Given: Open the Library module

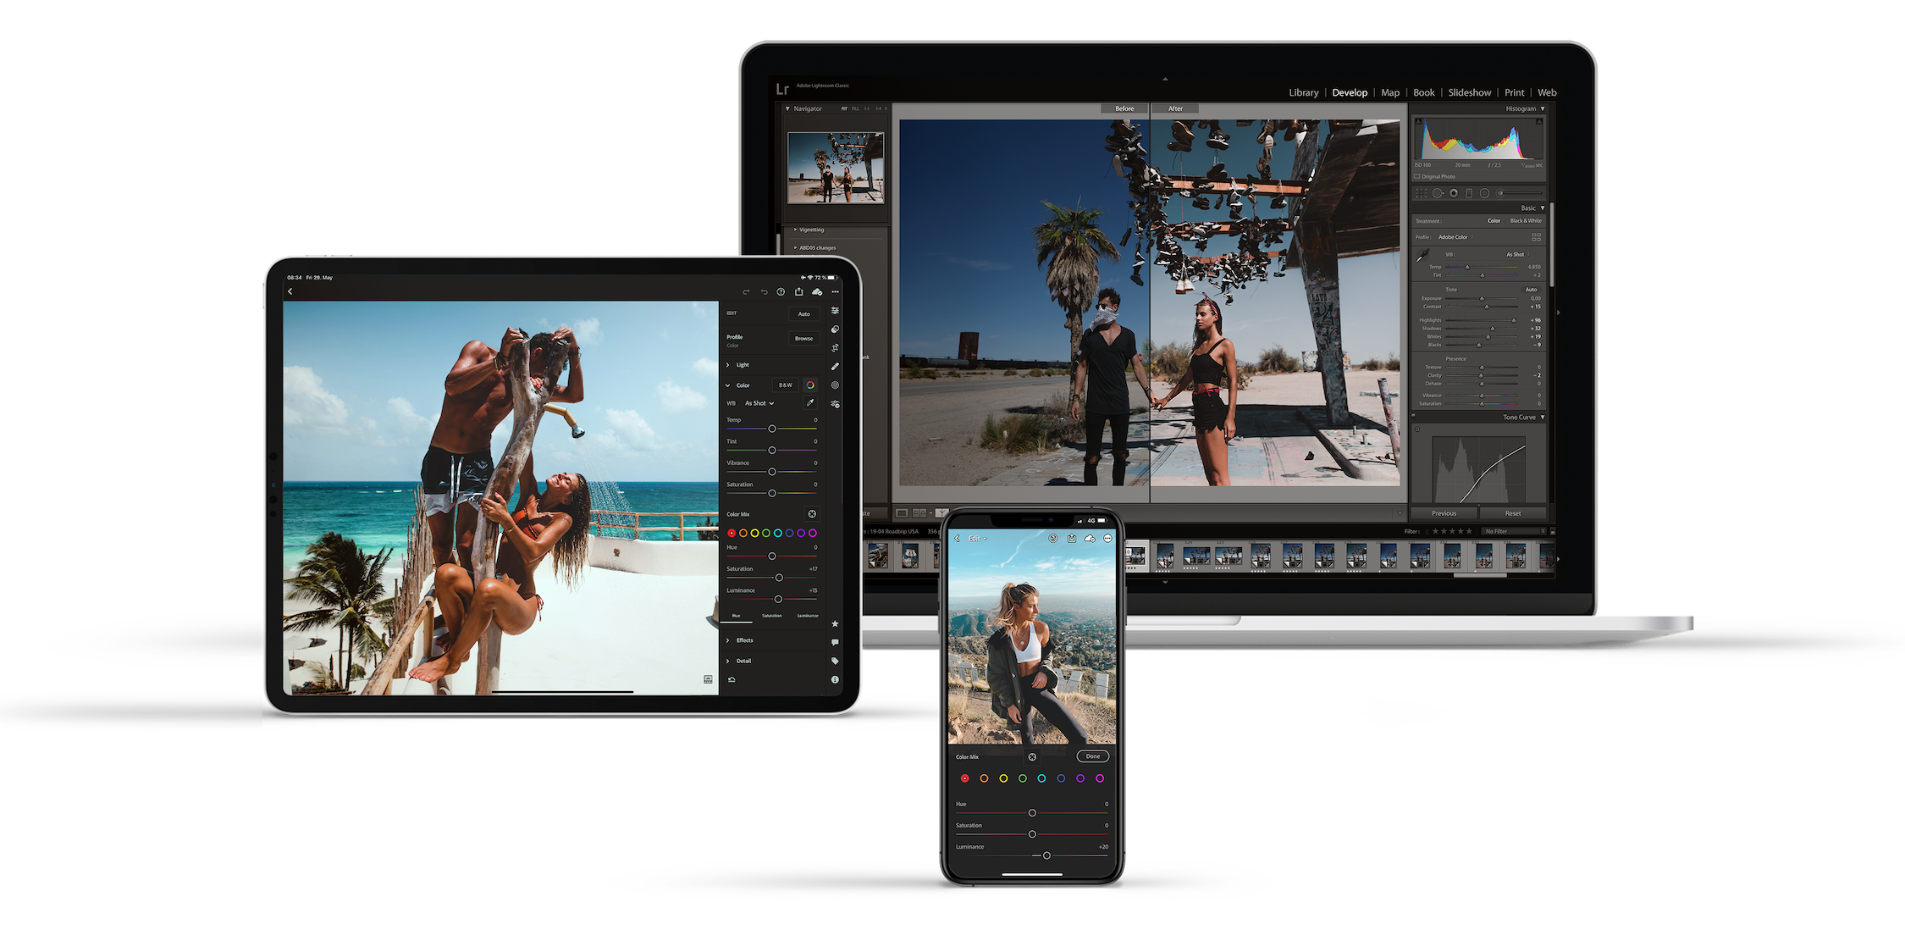Looking at the screenshot, I should [1303, 92].
